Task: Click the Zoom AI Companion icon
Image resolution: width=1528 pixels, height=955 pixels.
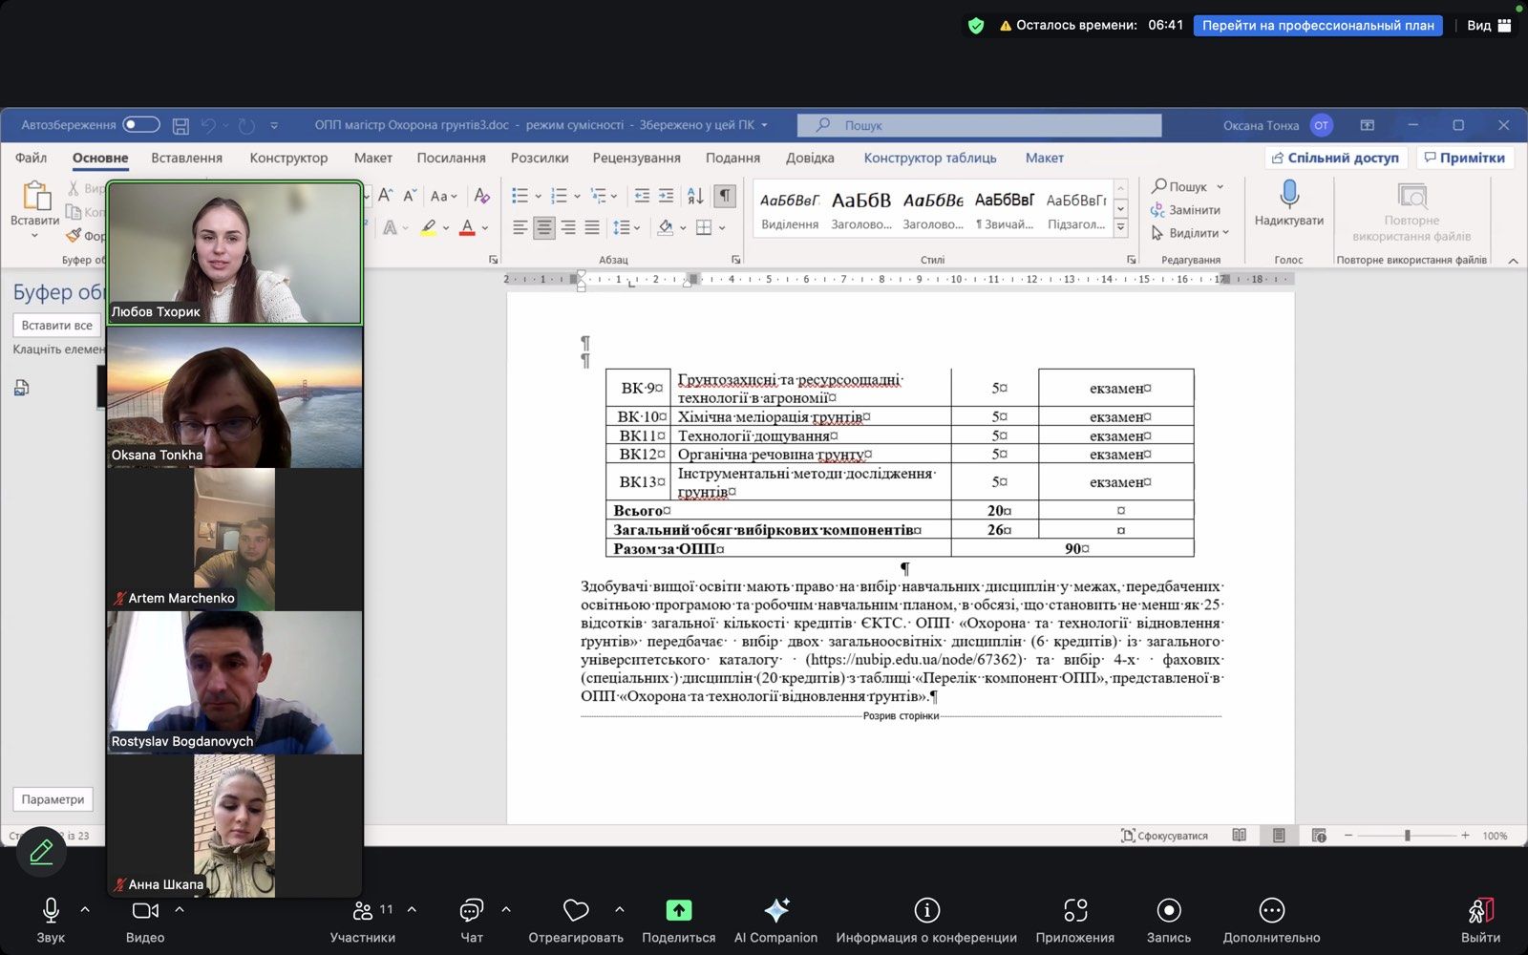Action: (776, 910)
